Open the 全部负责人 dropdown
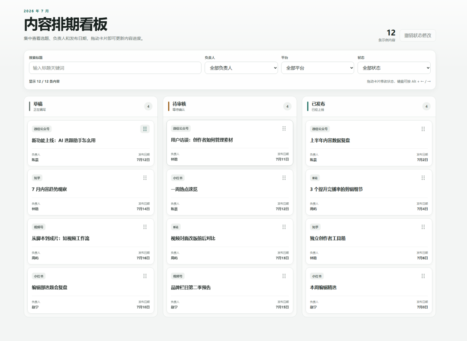Image resolution: width=467 pixels, height=341 pixels. [x=241, y=68]
